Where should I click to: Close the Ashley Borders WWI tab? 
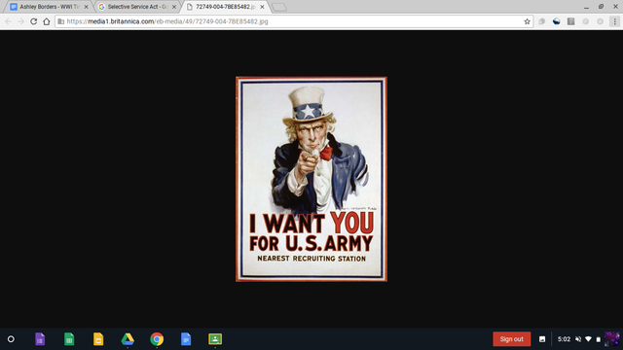point(87,7)
